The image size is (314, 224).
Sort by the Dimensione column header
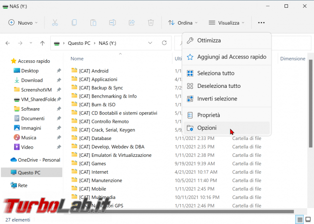pos(293,58)
